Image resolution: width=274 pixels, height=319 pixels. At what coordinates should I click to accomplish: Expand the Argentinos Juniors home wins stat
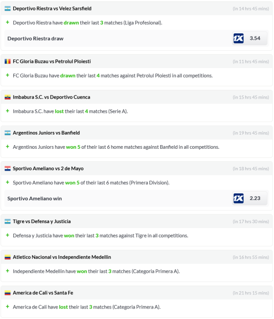point(7,146)
